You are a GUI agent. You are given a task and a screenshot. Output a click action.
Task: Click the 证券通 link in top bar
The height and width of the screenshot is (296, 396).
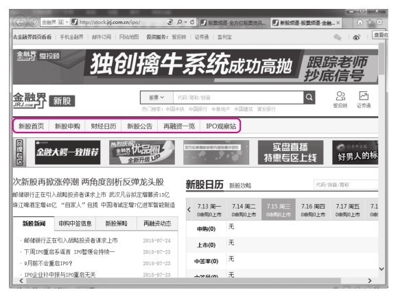202,37
